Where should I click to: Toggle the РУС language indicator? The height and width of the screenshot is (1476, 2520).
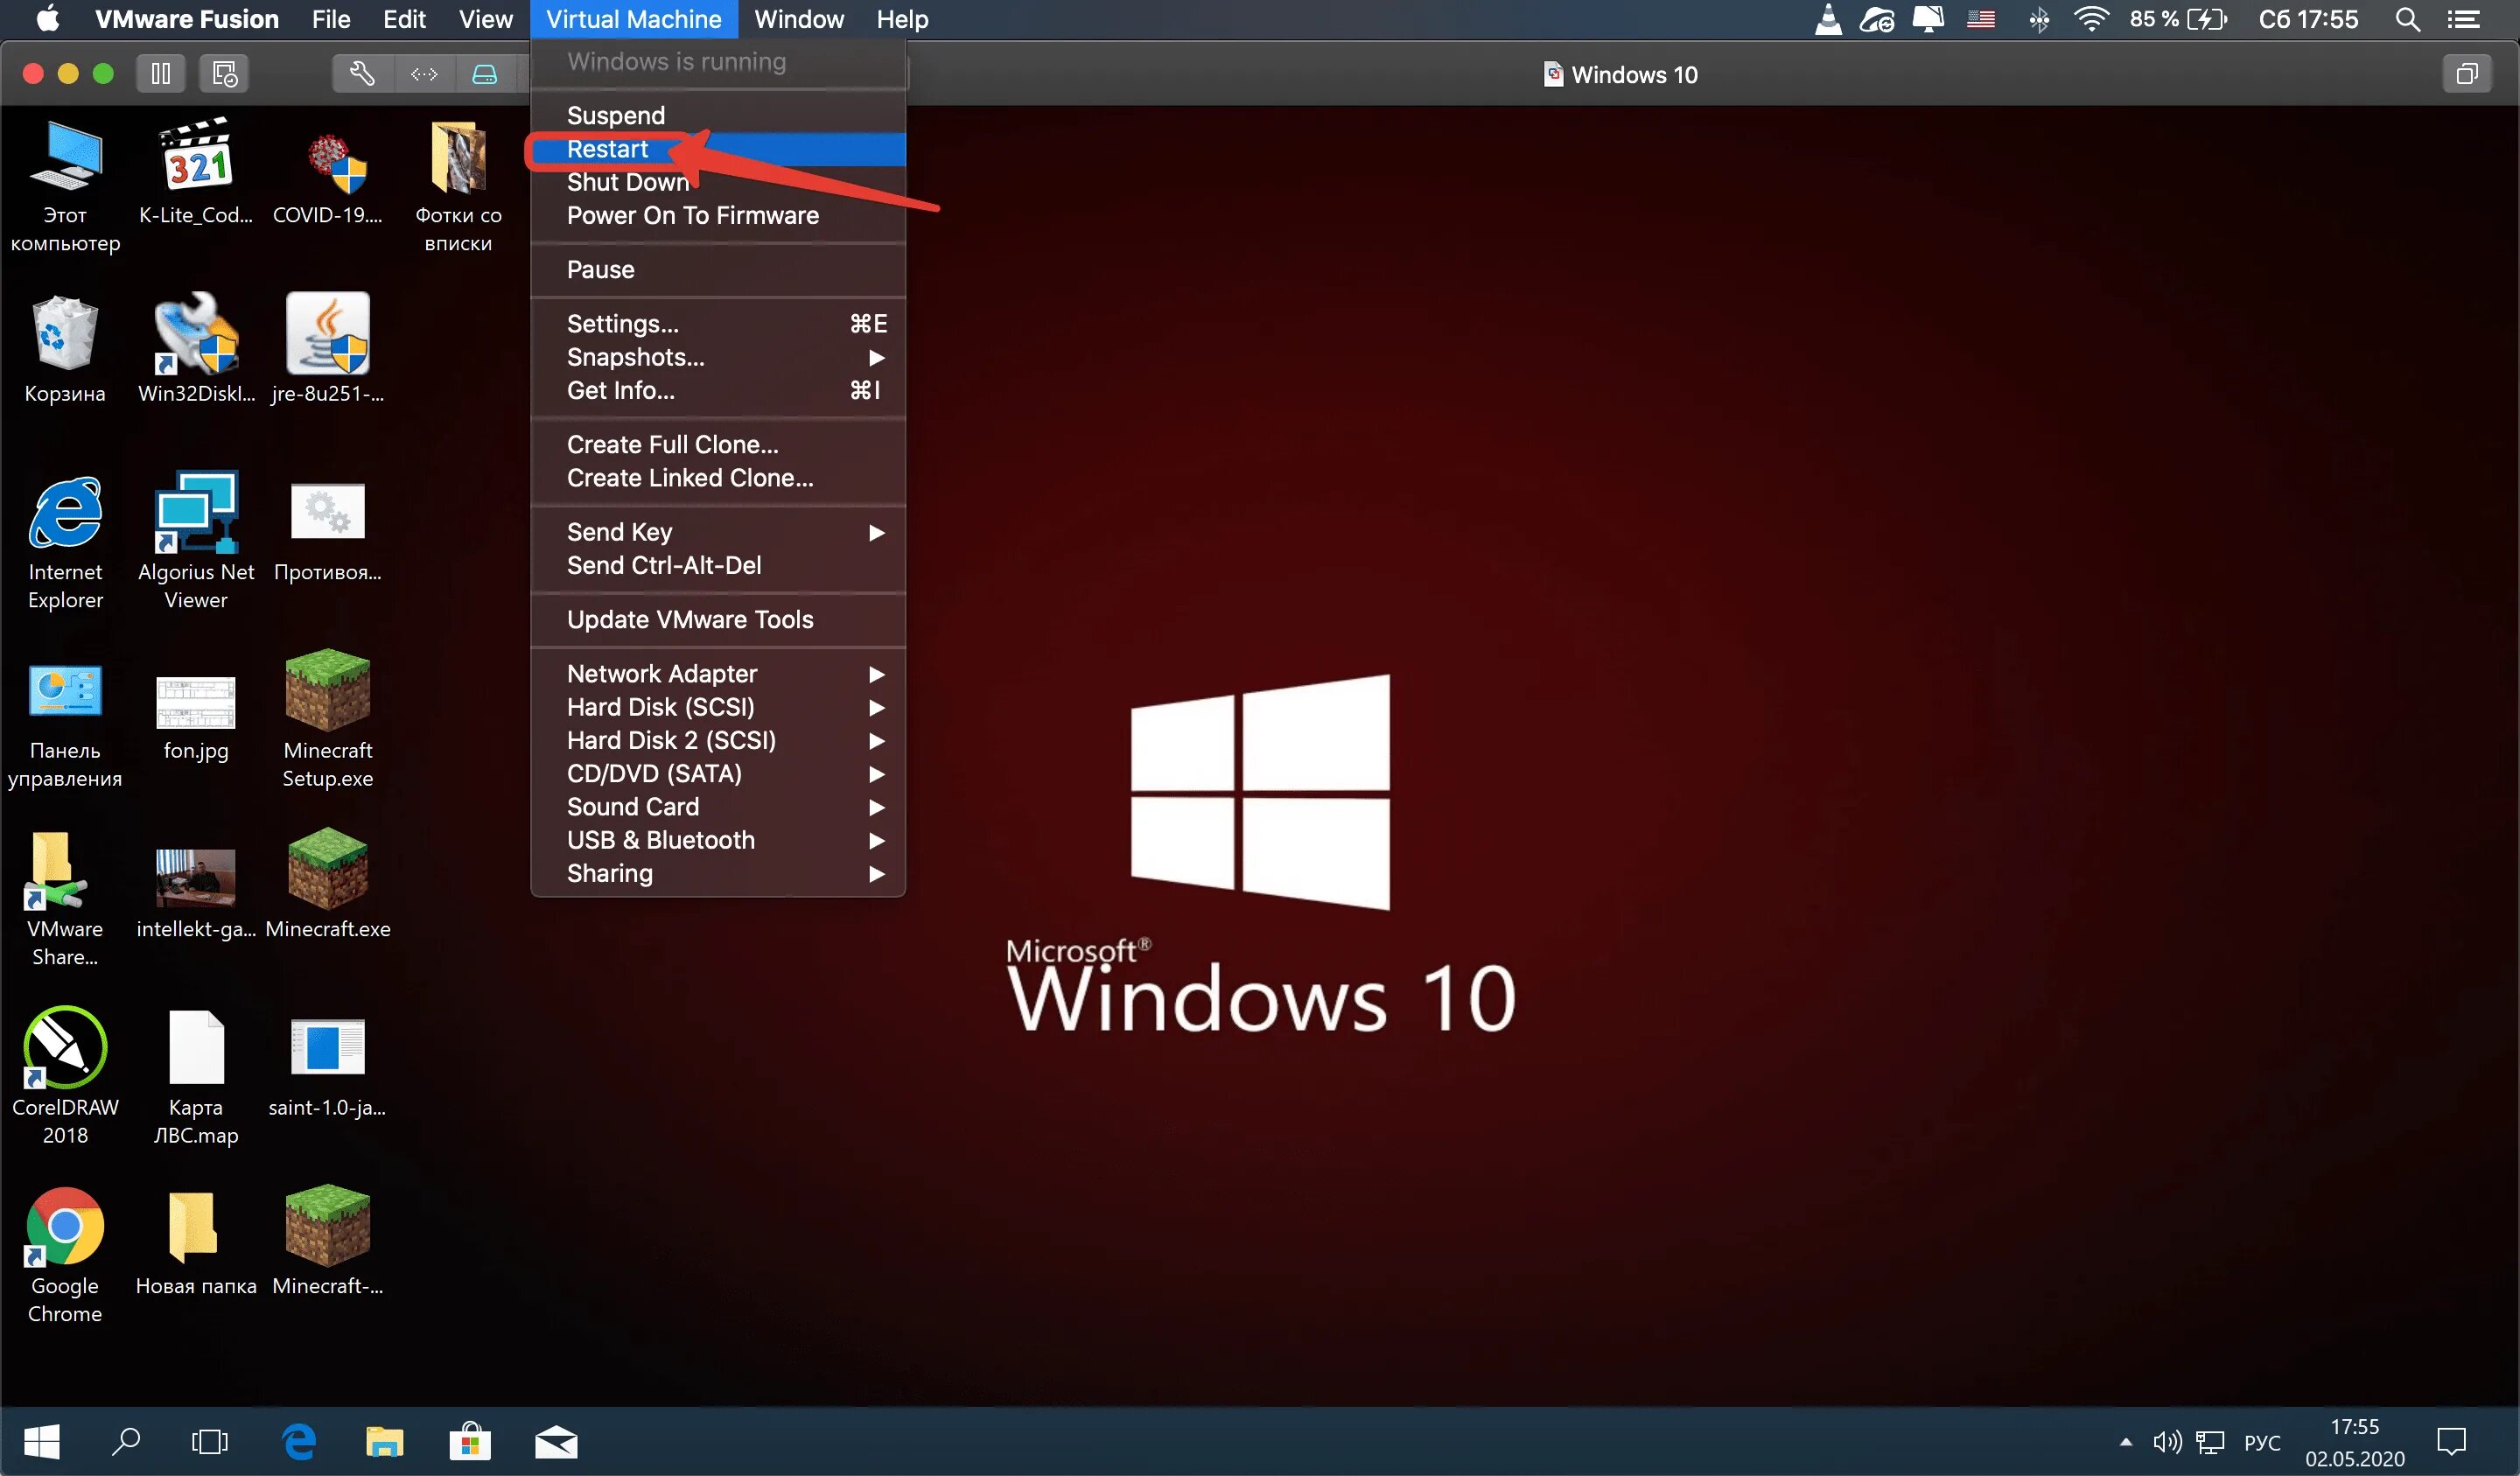[x=2262, y=1442]
